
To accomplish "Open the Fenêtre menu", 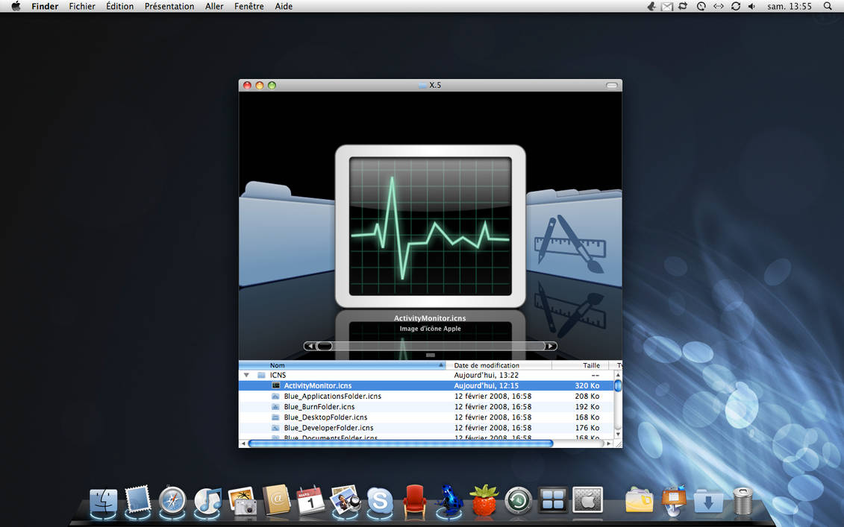I will coord(248,7).
